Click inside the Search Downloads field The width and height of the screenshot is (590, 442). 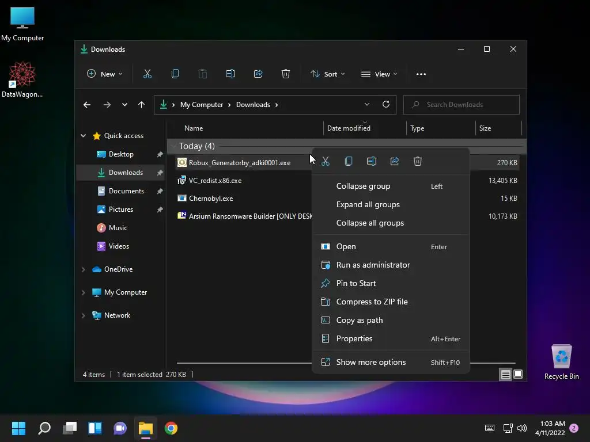point(462,105)
